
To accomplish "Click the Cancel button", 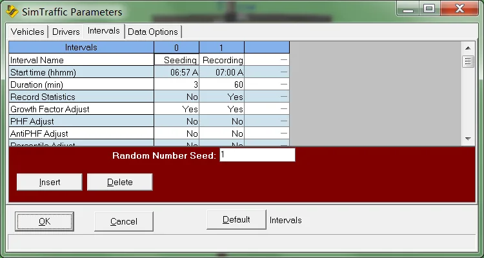I will 124,221.
